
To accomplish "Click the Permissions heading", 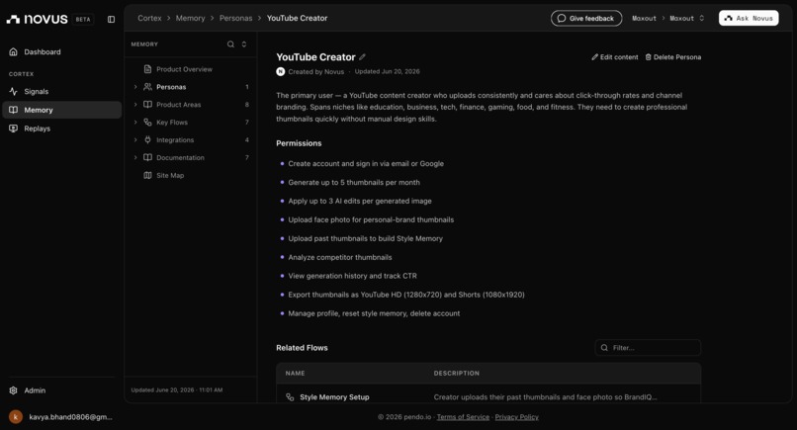I will [x=299, y=143].
